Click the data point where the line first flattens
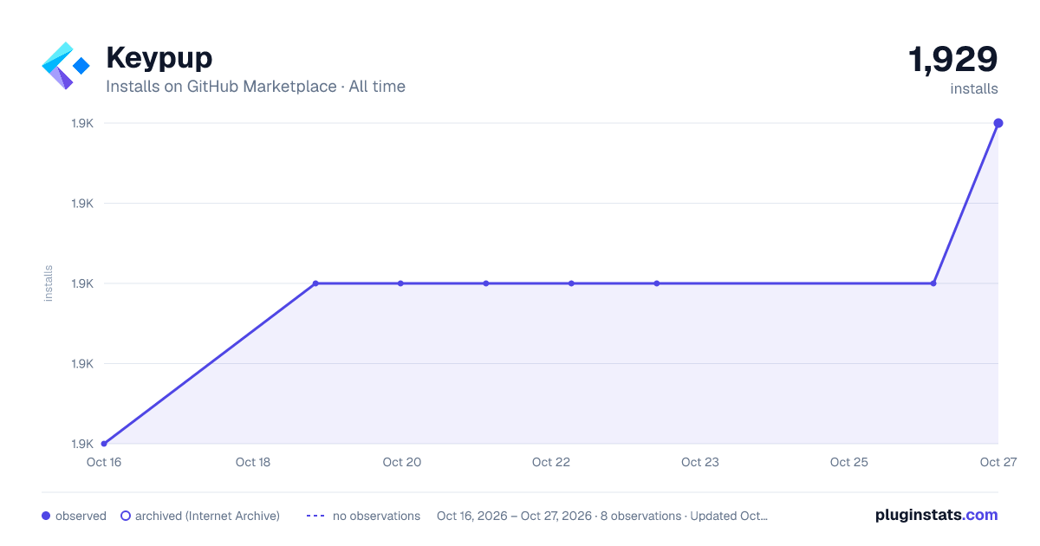The width and height of the screenshot is (1040, 546). (315, 283)
